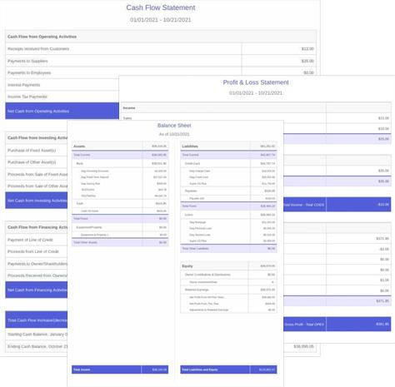Click the Balance Sheet title
Viewport: 395px width, 387px height.
tap(174, 126)
